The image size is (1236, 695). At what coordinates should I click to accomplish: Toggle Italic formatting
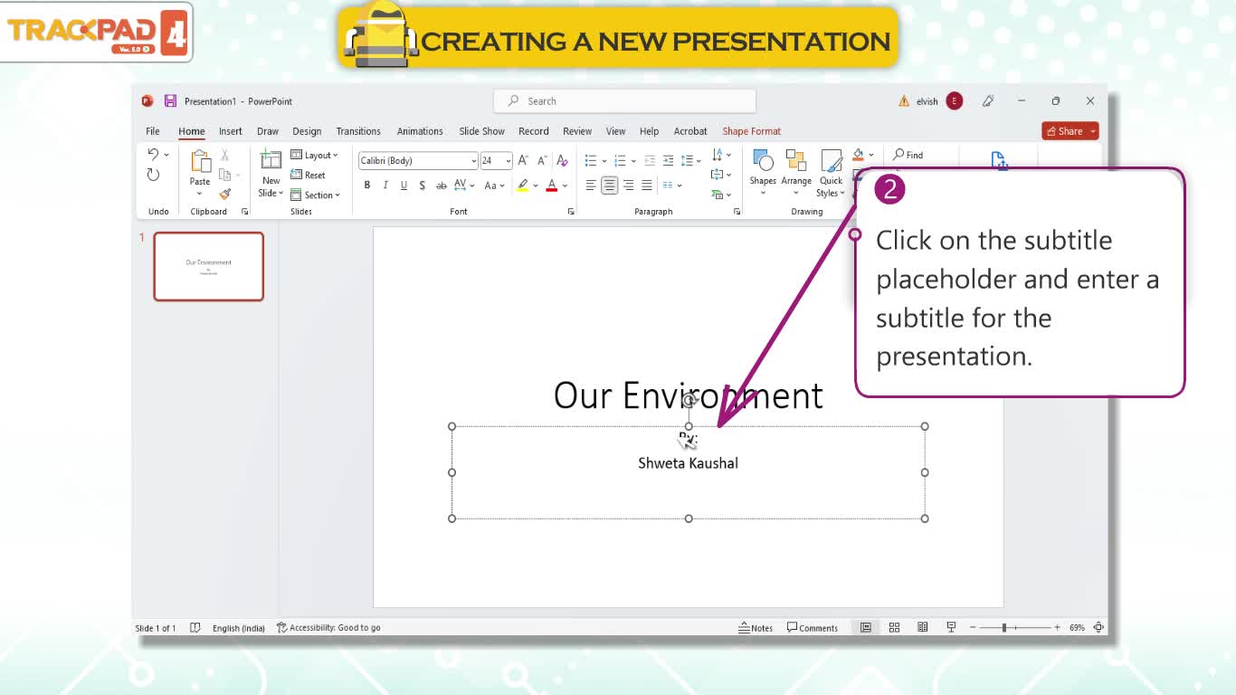point(385,186)
